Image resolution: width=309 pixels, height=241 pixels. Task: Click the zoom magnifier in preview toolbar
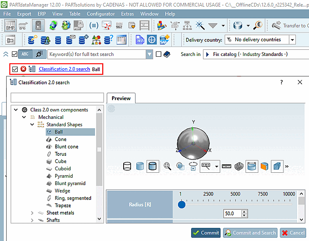point(167,166)
